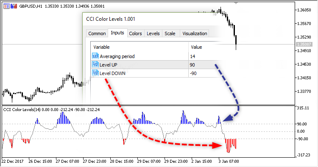Viewport: 318px width, 167px height.
Task: Click the CCI Color Levels 1.001 dialog title
Action: (x=111, y=19)
